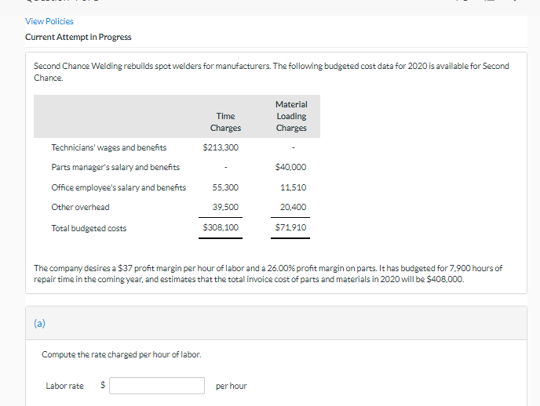Click the Time Charges column header

225,122
